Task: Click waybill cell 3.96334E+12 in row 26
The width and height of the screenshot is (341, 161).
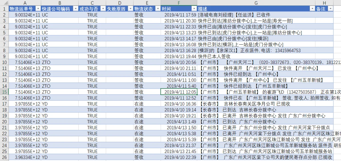Action: [x=25, y=157]
